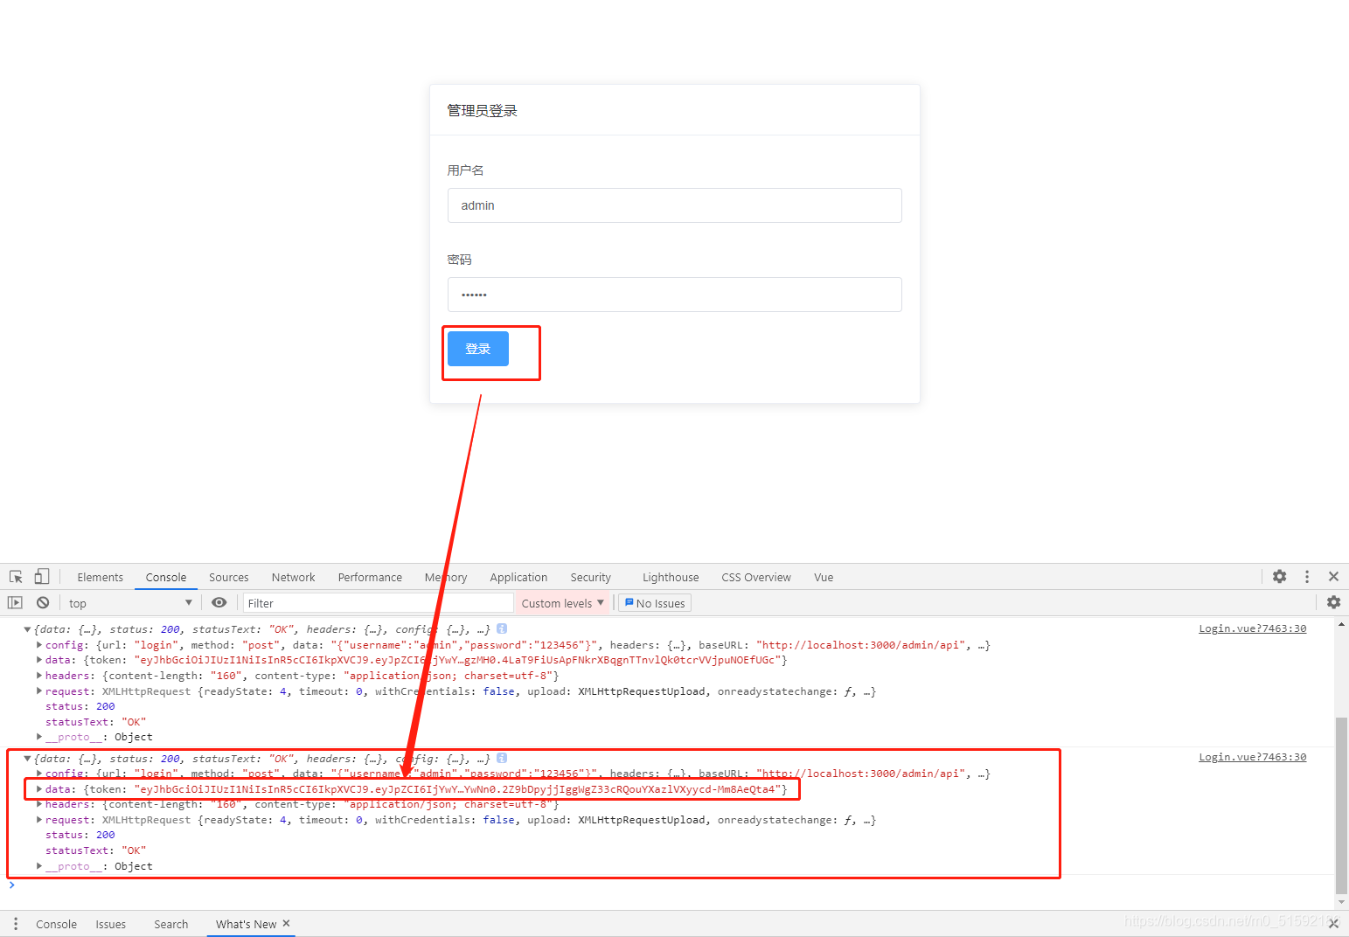Screen dimensions: 1349x937
Task: Expand request row in second logged response
Action: (x=39, y=820)
